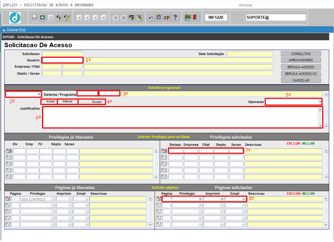Open the Menu toolbar icon
Screen dimensions: 334x242
pyautogui.click(x=188, y=17)
